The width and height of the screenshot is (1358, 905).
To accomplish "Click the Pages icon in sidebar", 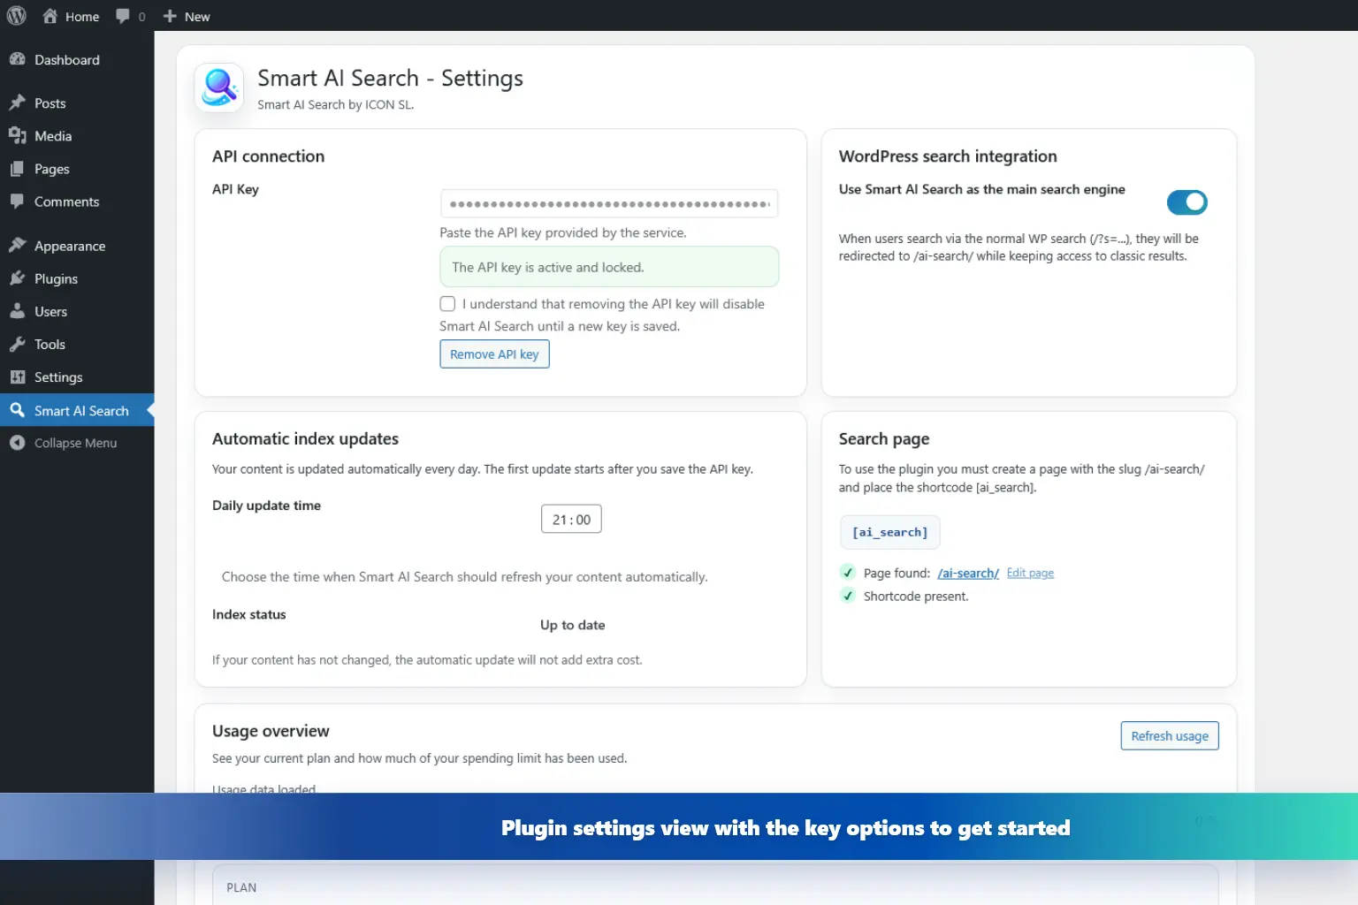I will pyautogui.click(x=17, y=168).
